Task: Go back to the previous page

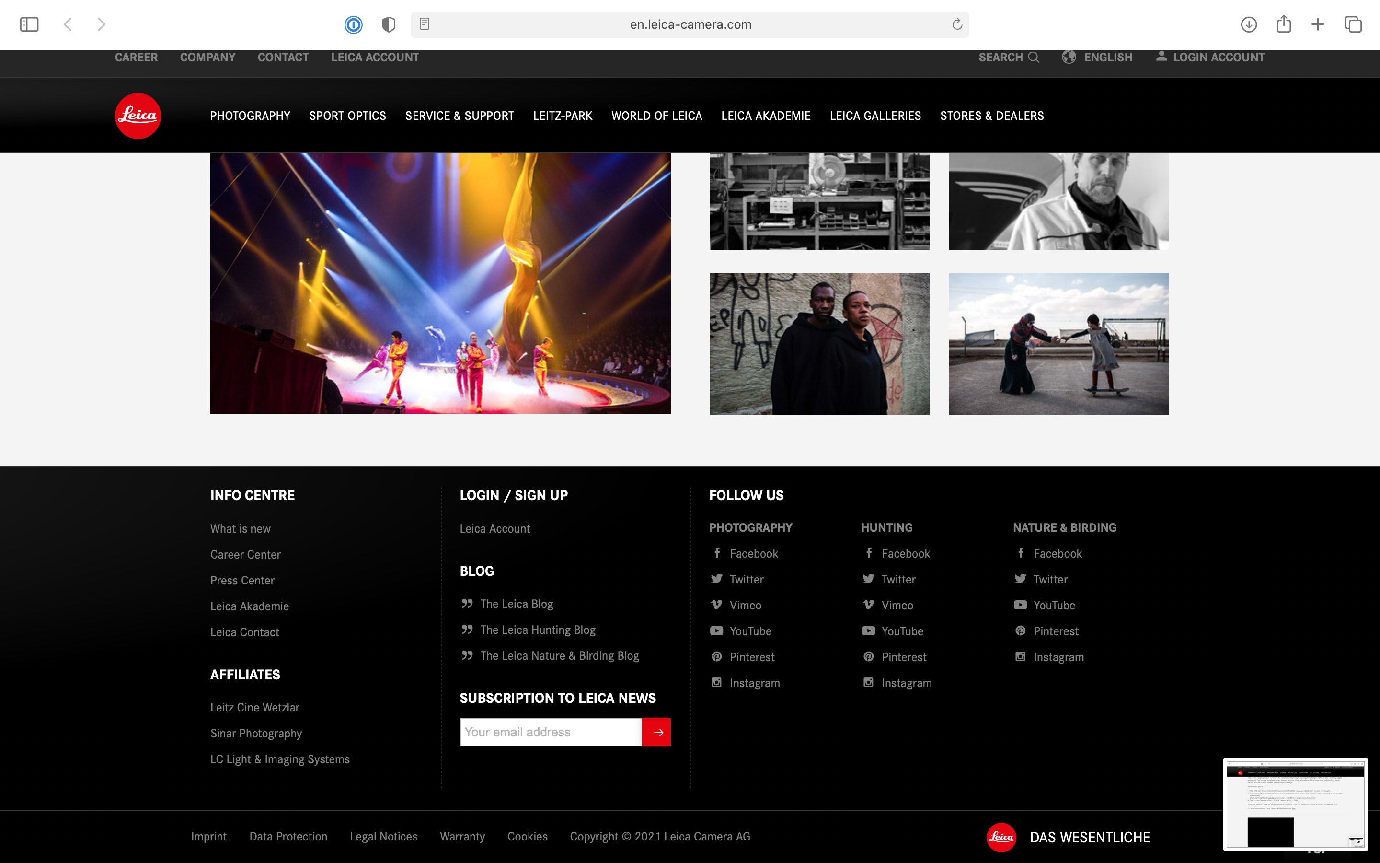Action: click(x=68, y=24)
